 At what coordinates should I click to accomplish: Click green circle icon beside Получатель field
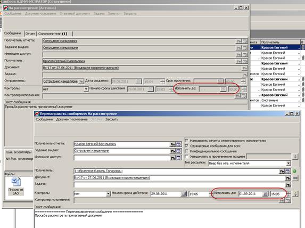[294, 171]
